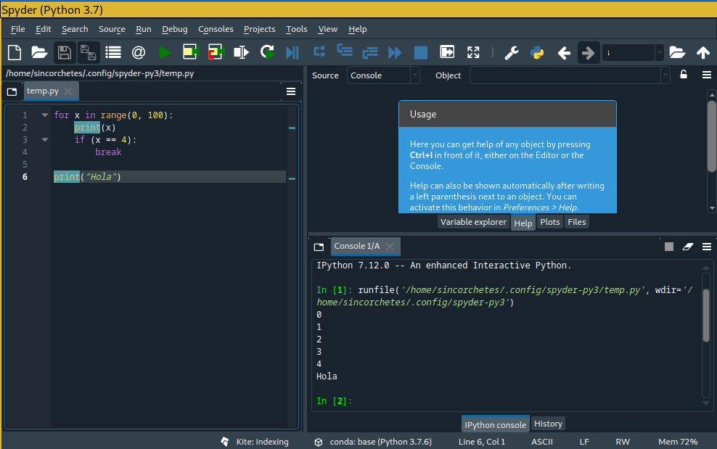
Task: Open the Preferences wrench icon
Action: click(512, 52)
